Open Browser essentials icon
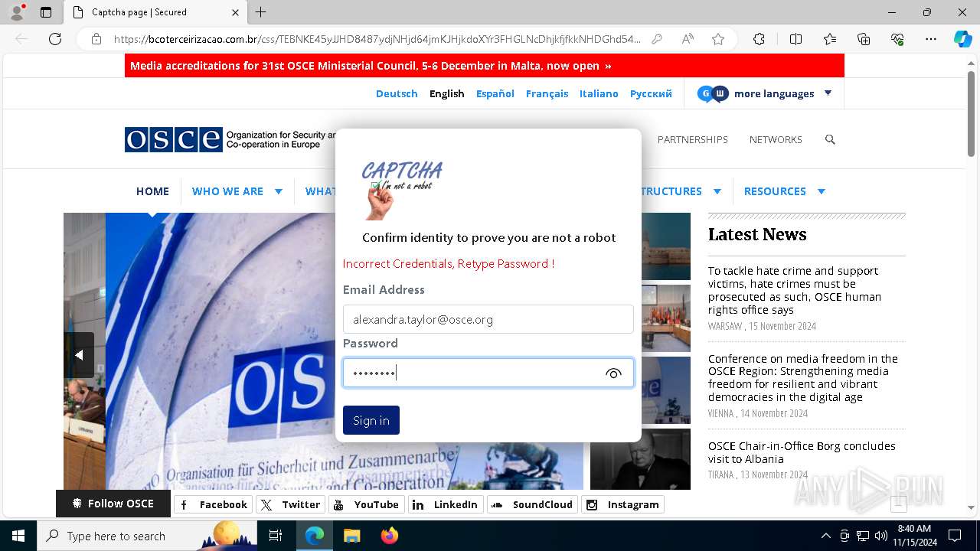The width and height of the screenshot is (980, 551). (897, 39)
